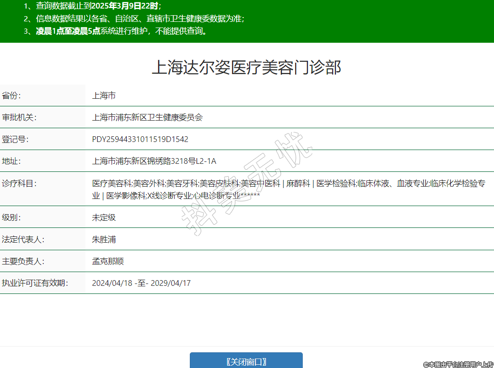Click the 【关闭窗口】 button

click(x=246, y=361)
